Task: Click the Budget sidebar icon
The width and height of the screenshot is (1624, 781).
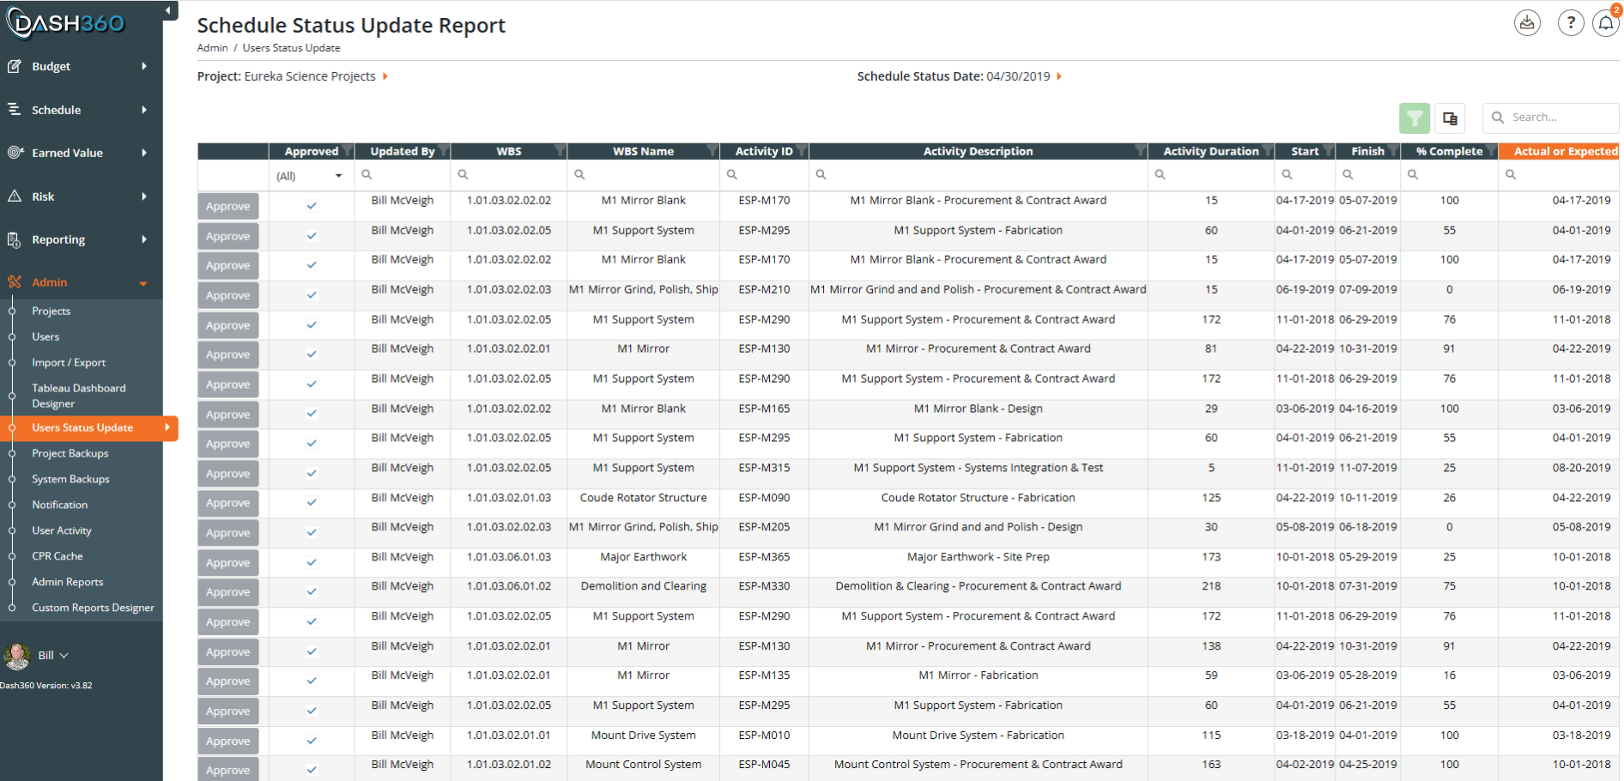Action: point(15,66)
